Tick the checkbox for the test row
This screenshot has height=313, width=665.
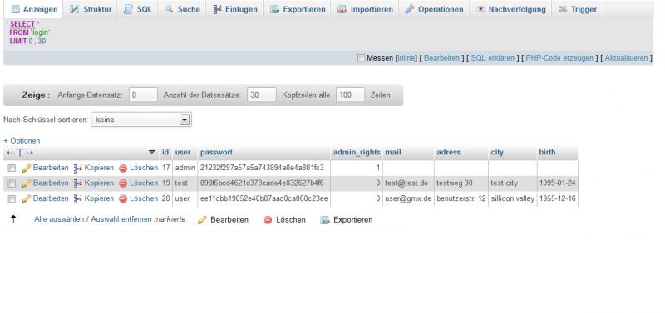click(x=12, y=183)
